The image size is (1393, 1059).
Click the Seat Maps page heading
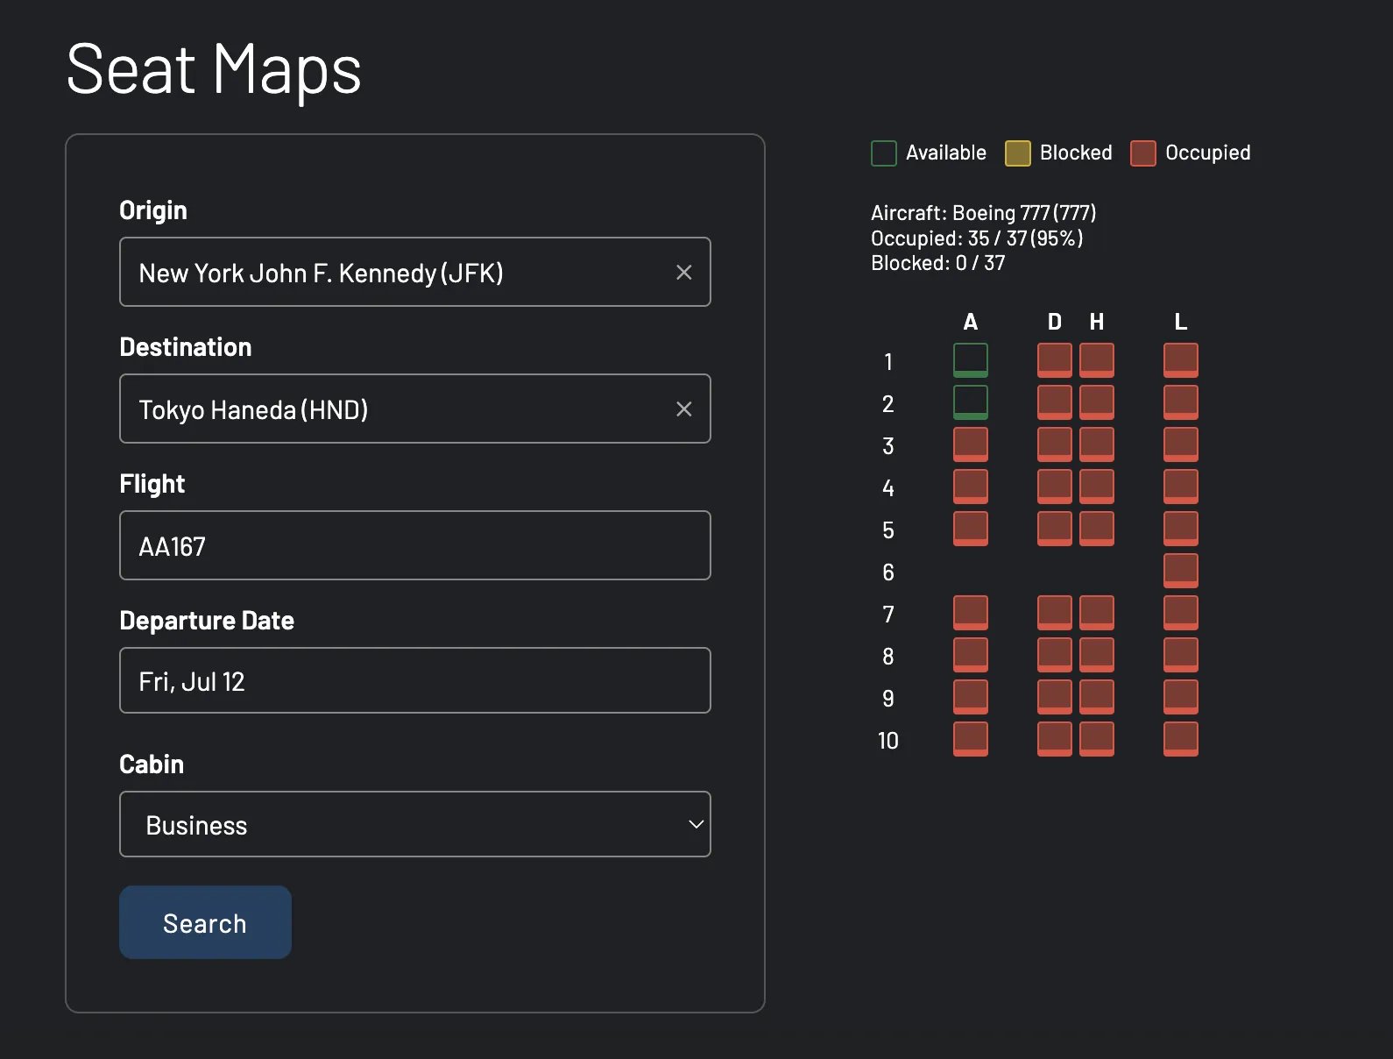tap(214, 70)
